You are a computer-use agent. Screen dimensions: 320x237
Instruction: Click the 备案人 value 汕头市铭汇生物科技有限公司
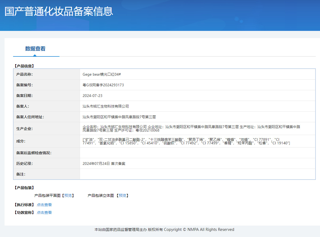click(x=106, y=106)
